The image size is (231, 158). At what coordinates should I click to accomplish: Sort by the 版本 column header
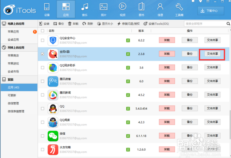[141, 31]
